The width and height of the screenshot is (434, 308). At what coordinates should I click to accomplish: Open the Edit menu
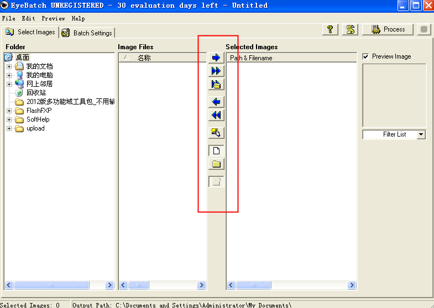click(x=28, y=18)
